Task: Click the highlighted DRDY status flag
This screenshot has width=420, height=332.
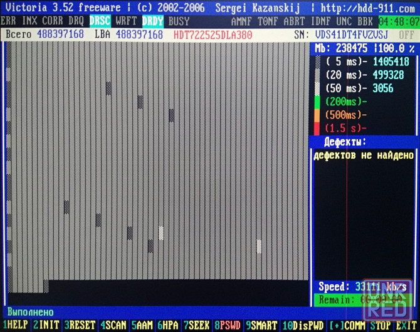Action: coord(153,21)
